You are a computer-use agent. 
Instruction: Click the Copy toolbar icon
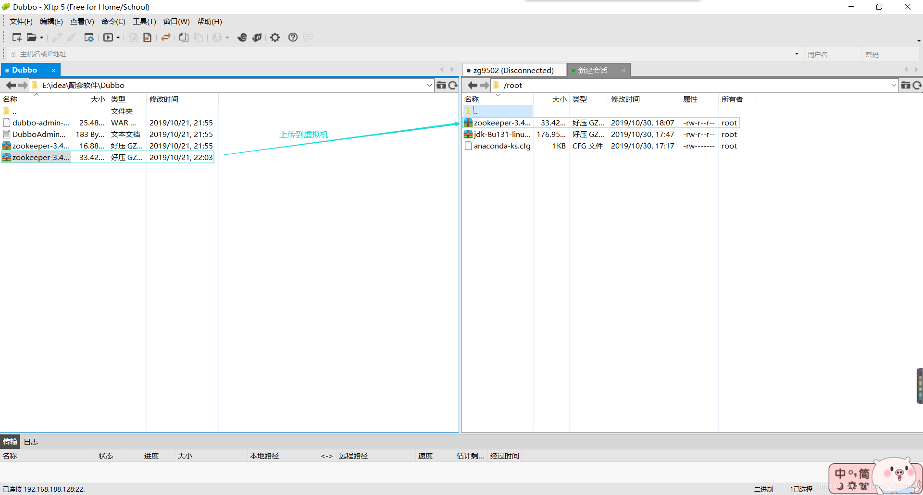184,37
